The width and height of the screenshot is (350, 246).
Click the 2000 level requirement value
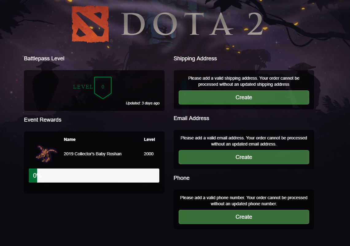[149, 154]
